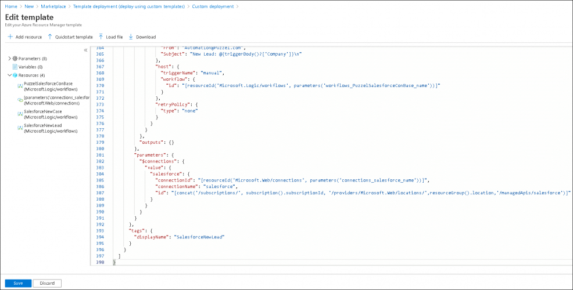Click the SalesforceNewCase workflow icon
This screenshot has height=290, width=573.
point(20,114)
